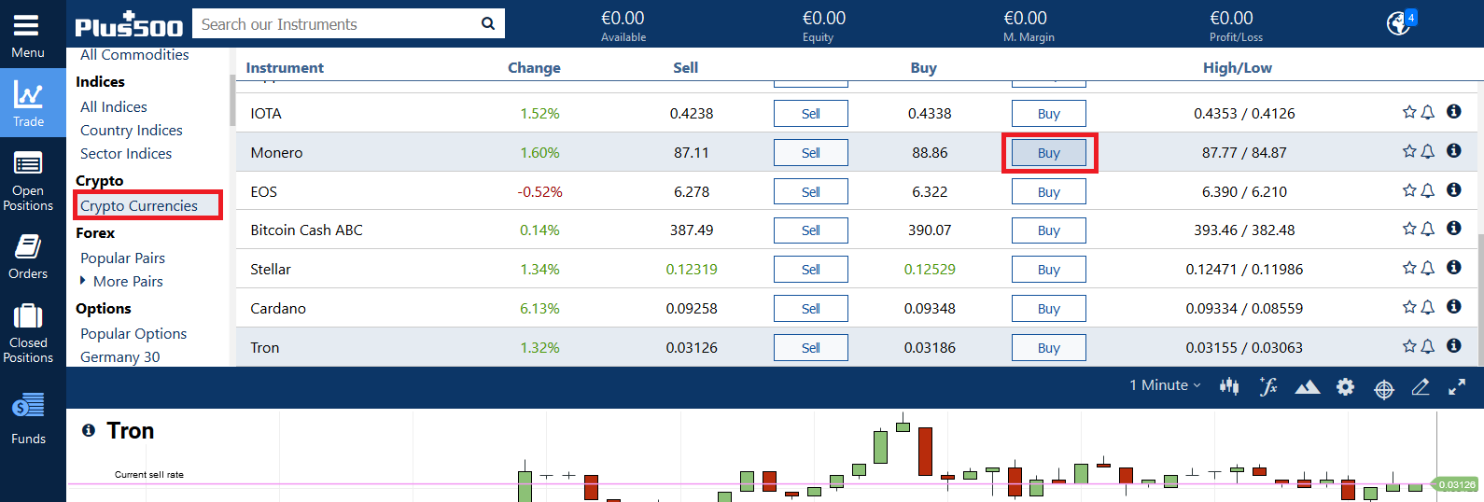Open Country Indices category
Screen dimensions: 1484x502
[132, 130]
